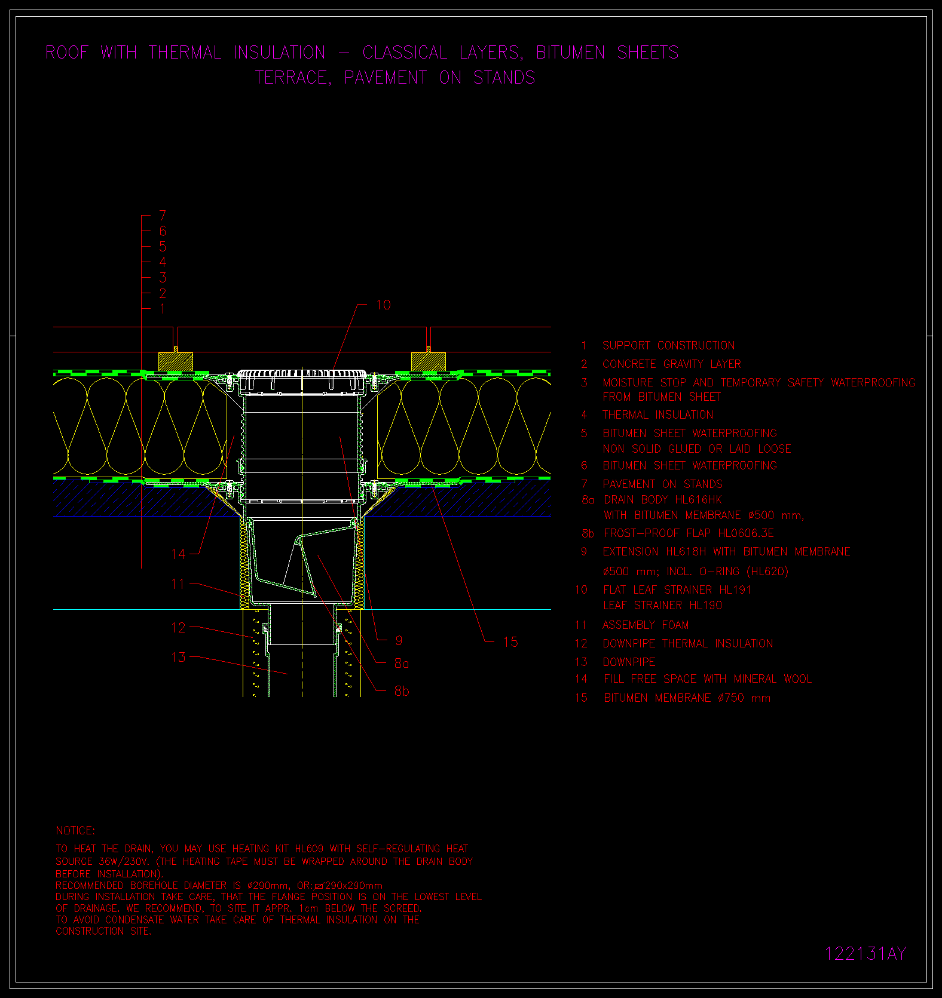Click legend entry 'THERMAL INSULATION' item 4
The width and height of the screenshot is (942, 998).
pyautogui.click(x=657, y=415)
